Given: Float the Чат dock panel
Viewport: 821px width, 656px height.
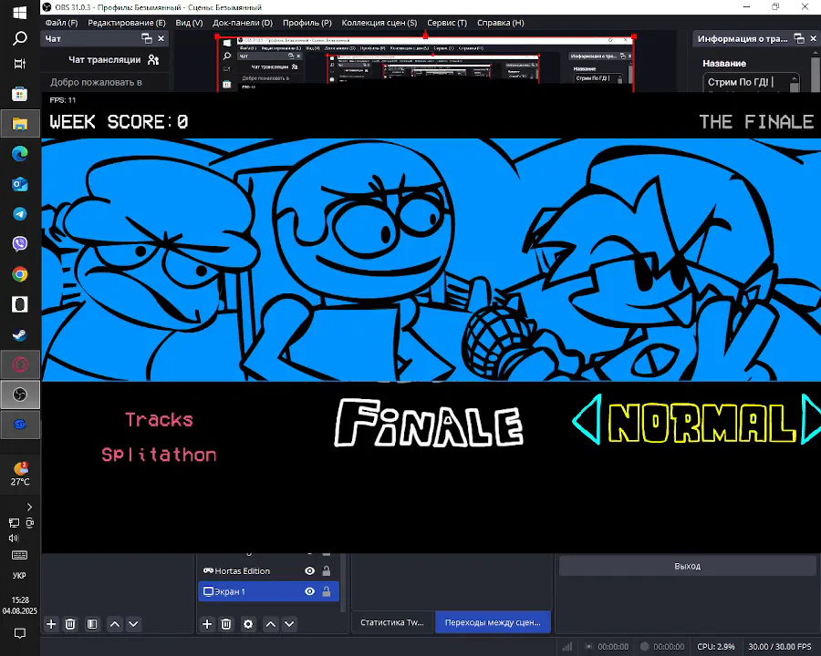Looking at the screenshot, I should [x=147, y=38].
